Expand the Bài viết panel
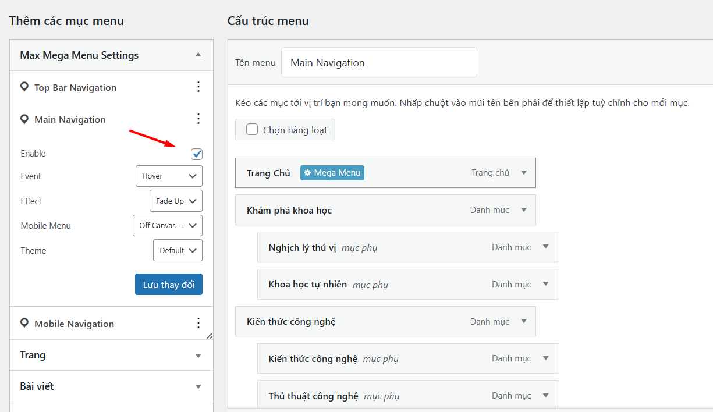 click(198, 386)
